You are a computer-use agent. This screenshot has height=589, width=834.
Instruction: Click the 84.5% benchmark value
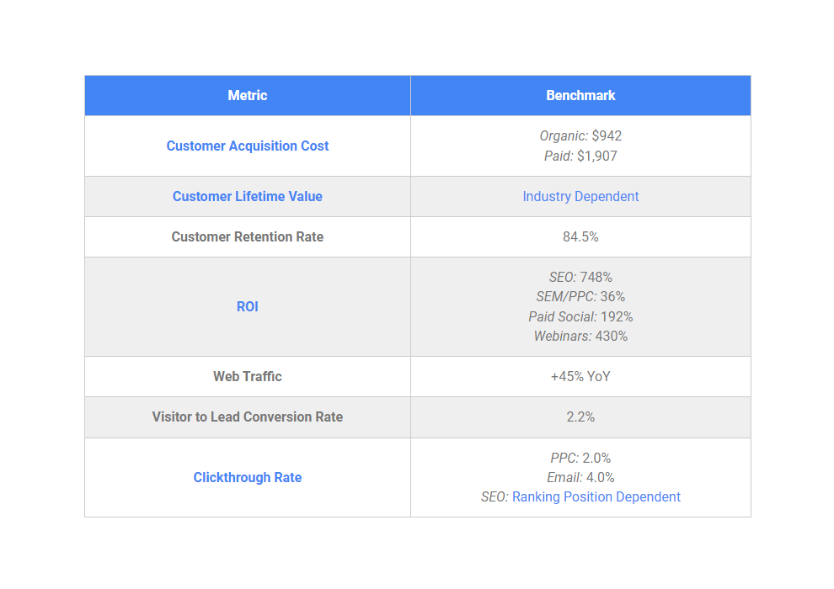pos(580,237)
